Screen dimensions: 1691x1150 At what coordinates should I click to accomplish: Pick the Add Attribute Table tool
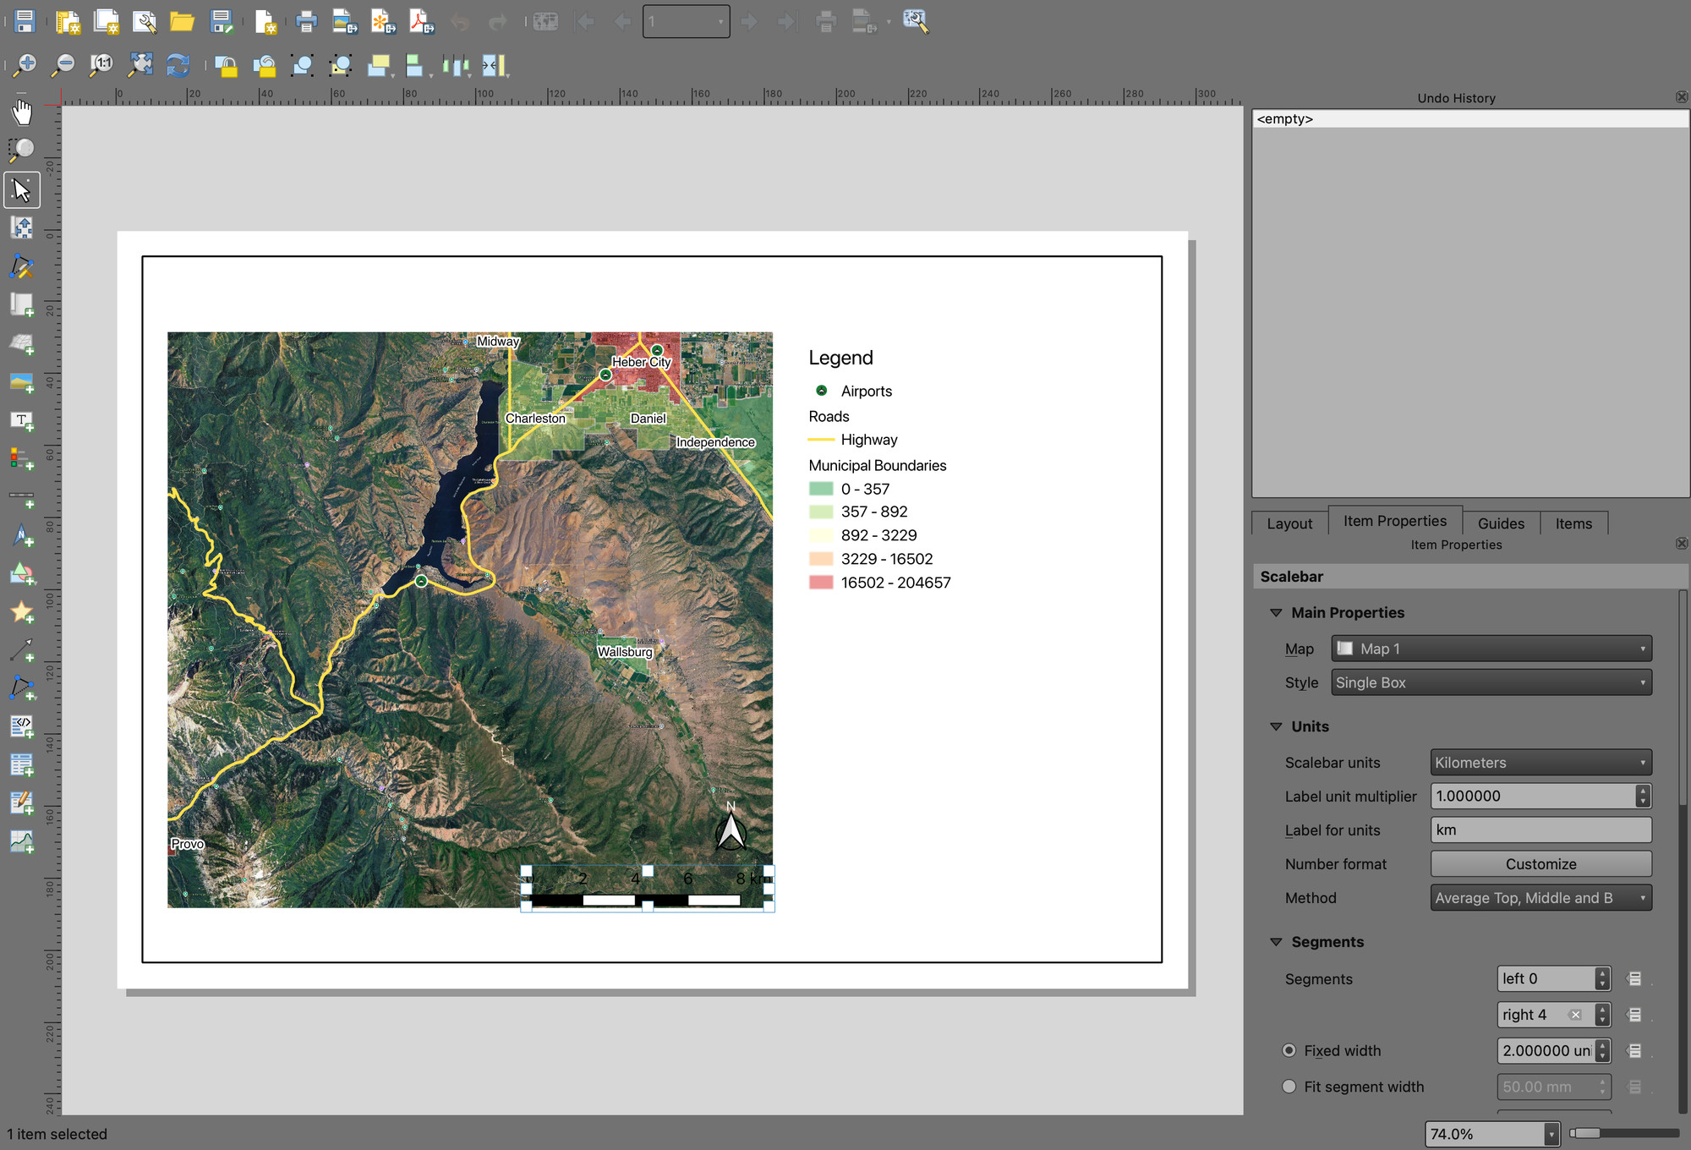[21, 765]
